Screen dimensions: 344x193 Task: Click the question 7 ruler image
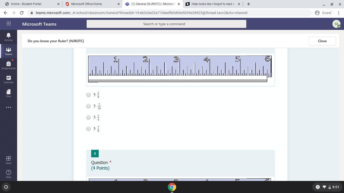[x=180, y=70]
